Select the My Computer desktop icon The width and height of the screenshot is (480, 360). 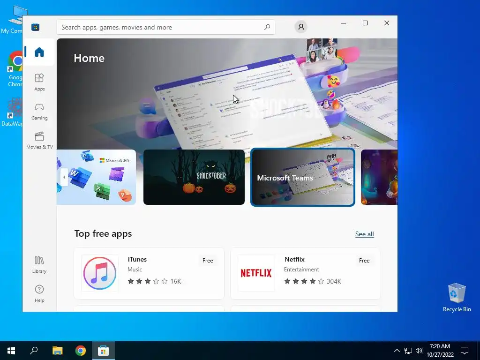point(12,20)
